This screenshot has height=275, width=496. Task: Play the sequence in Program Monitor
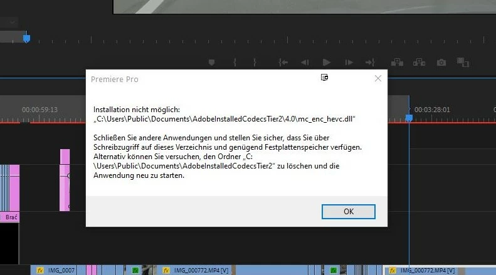[327, 63]
